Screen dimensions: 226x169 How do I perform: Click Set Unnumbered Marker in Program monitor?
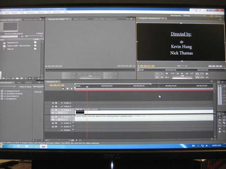pyautogui.click(x=167, y=73)
